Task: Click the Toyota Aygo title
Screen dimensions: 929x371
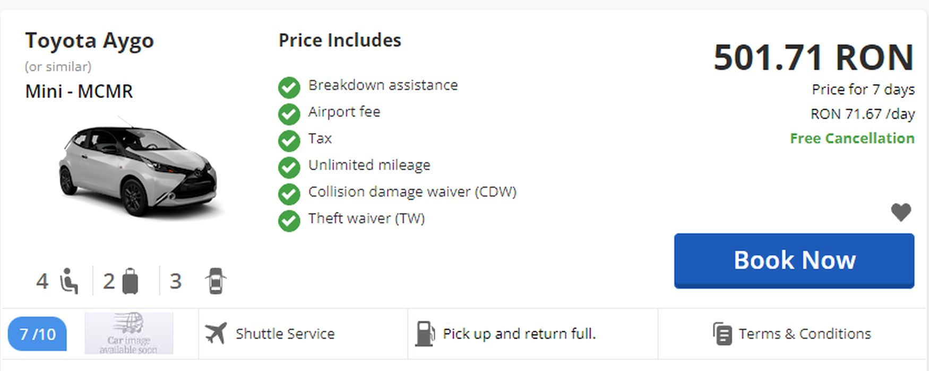Action: pos(89,41)
